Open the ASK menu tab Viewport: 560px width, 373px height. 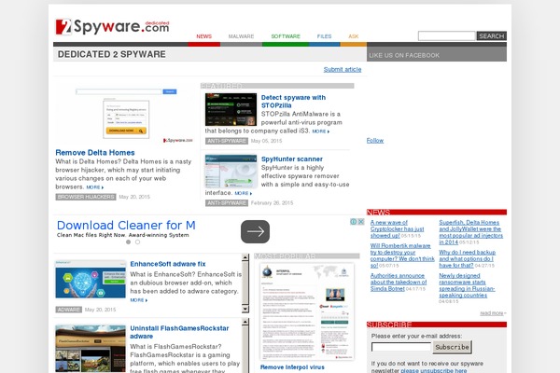[x=353, y=36]
